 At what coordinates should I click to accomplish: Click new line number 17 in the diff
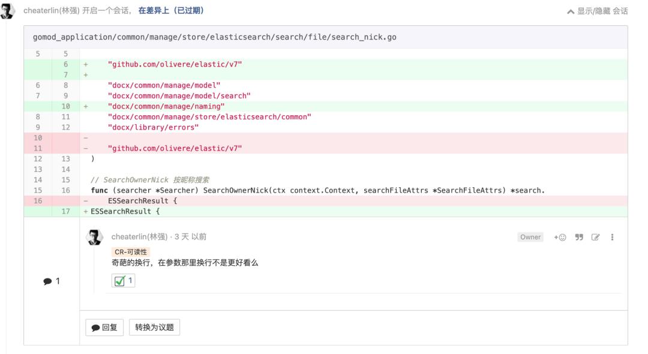[x=66, y=211]
